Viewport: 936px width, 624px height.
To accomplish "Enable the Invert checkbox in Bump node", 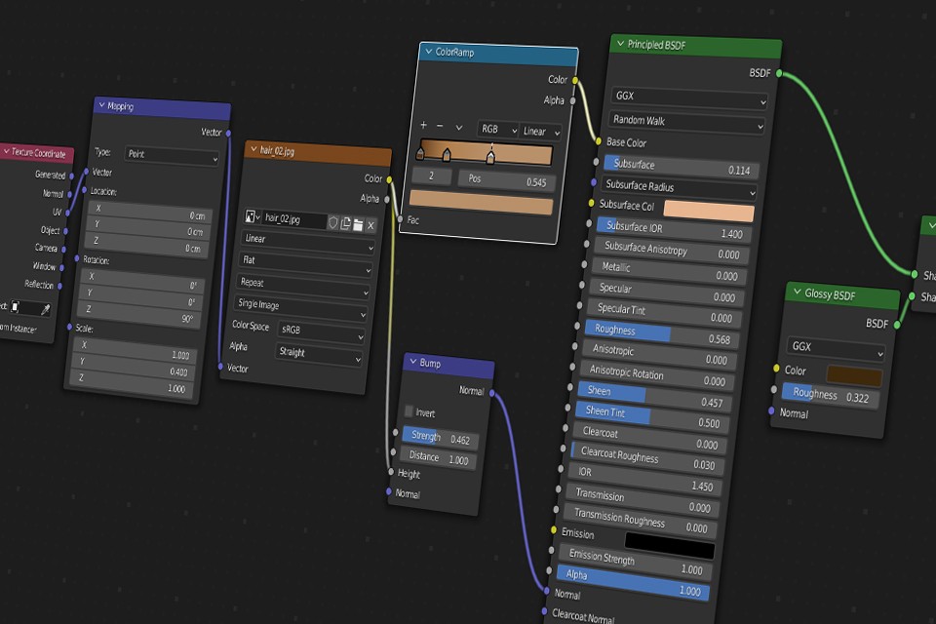I will (x=409, y=411).
